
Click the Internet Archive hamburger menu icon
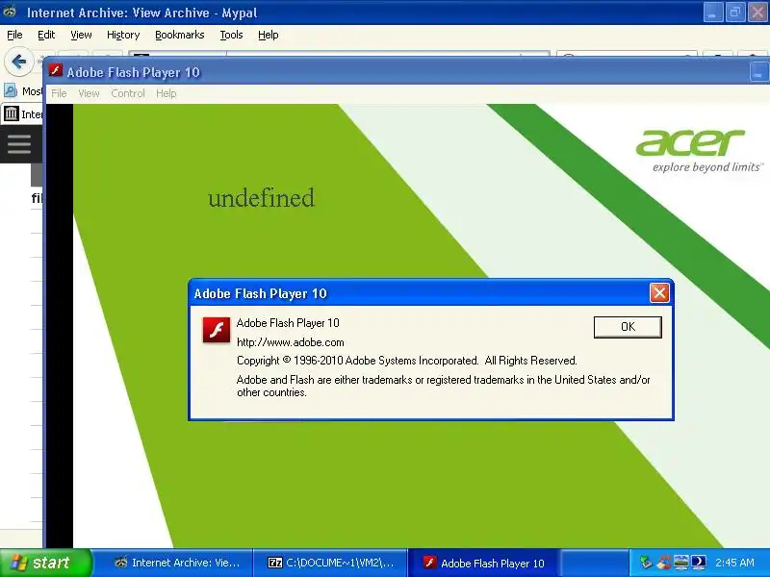tap(19, 144)
